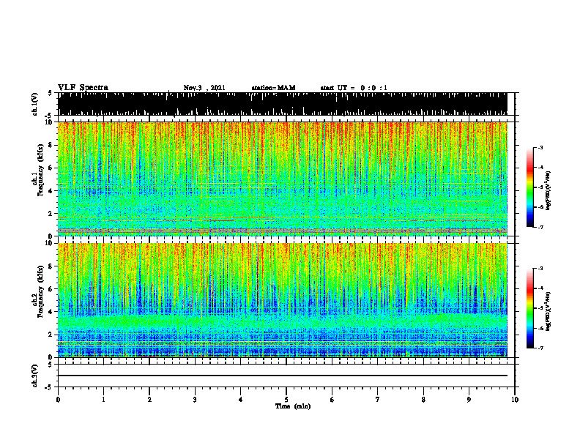Click the "-5" tick on ch.3(V) axis

[49, 387]
